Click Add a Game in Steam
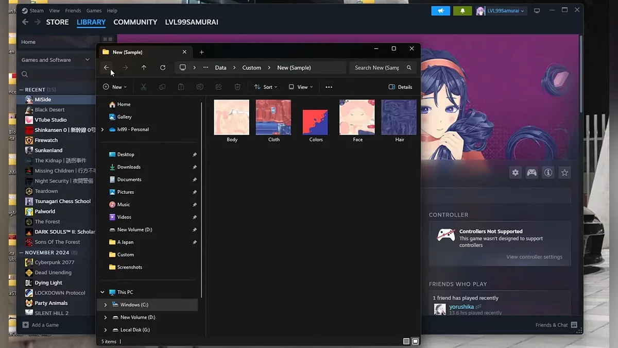Image resolution: width=618 pixels, height=348 pixels. click(41, 325)
